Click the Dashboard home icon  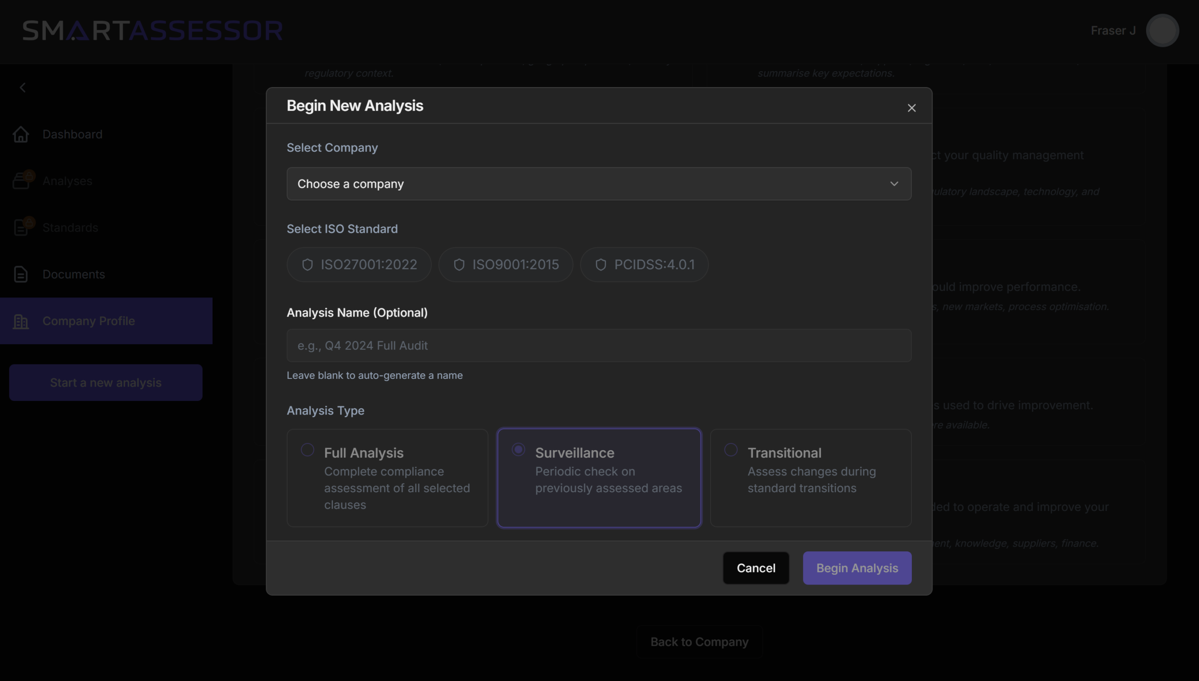click(21, 134)
